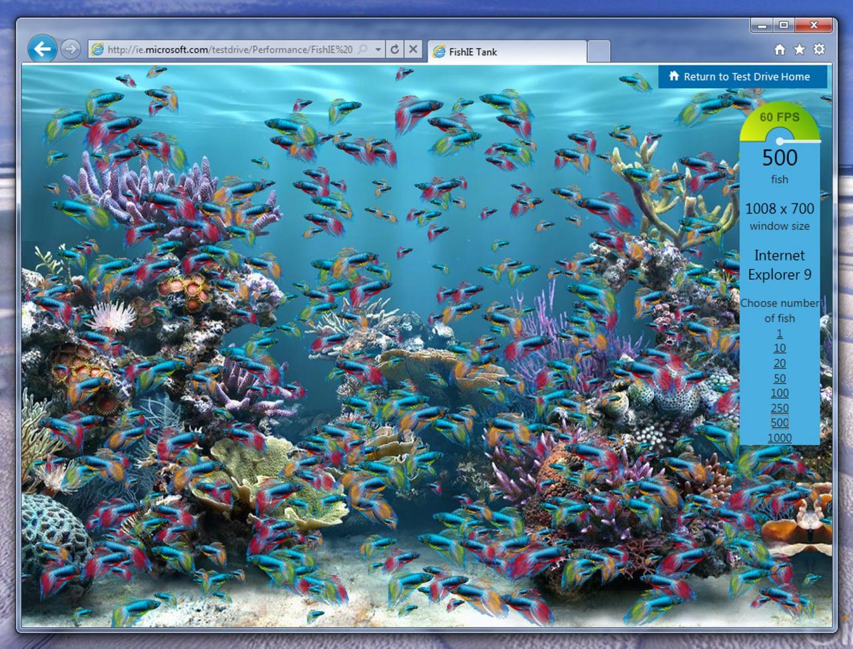
Task: Choose 20 fish link
Action: [780, 363]
